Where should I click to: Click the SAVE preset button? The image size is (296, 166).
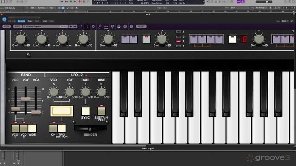coord(18,27)
